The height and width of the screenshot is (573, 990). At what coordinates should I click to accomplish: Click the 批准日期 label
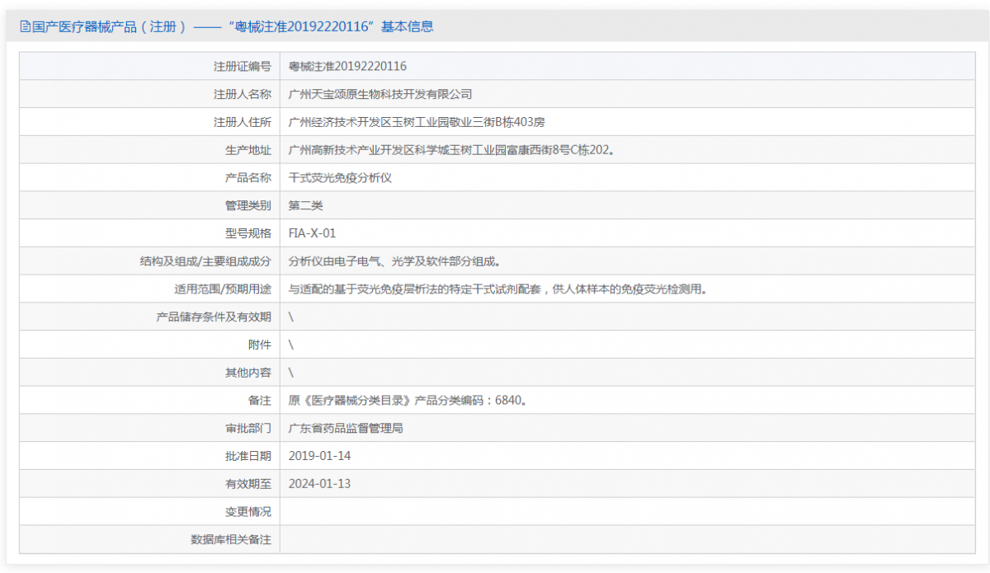[x=248, y=456]
